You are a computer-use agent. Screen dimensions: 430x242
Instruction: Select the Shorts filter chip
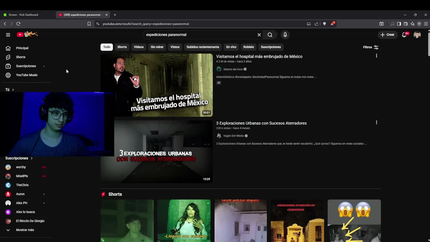122,47
